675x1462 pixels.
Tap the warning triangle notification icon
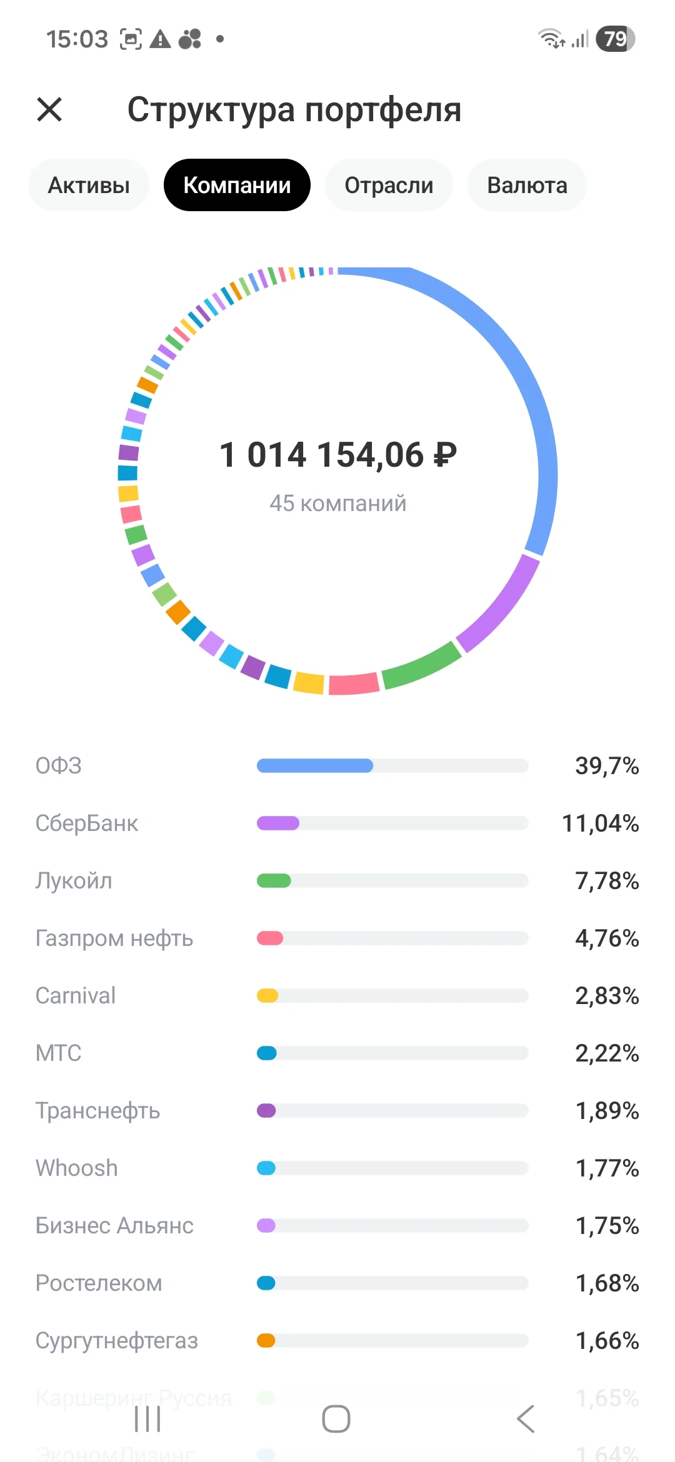(x=161, y=39)
